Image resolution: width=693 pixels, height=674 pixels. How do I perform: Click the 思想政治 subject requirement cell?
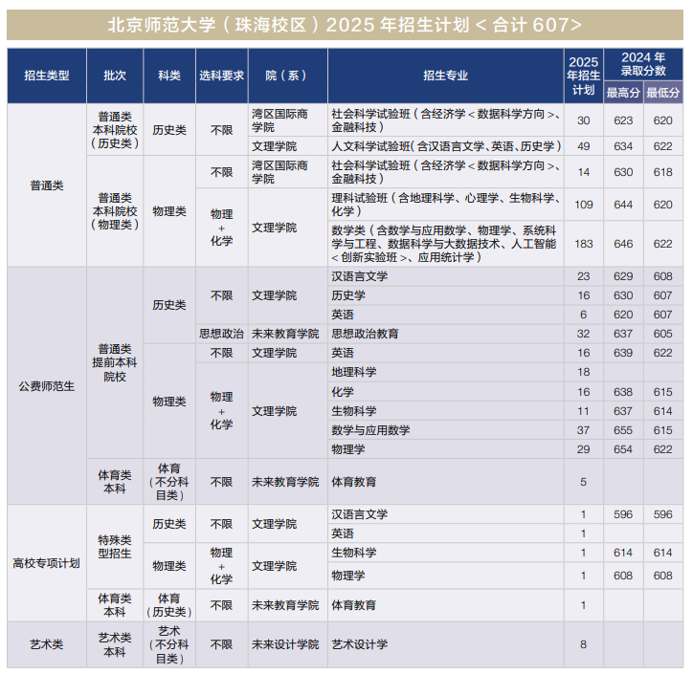[x=222, y=334]
